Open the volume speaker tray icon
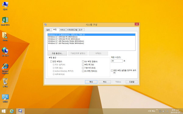 coord(164,111)
